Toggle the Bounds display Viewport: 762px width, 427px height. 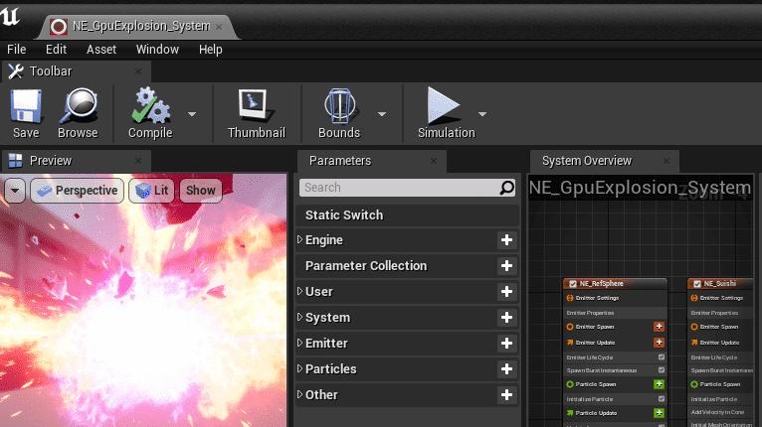[339, 112]
